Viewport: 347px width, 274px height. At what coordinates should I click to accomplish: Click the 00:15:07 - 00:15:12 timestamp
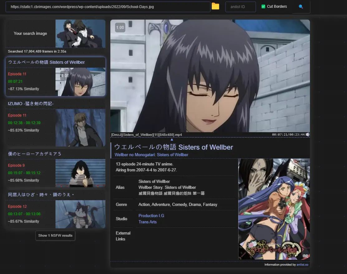pyautogui.click(x=24, y=173)
